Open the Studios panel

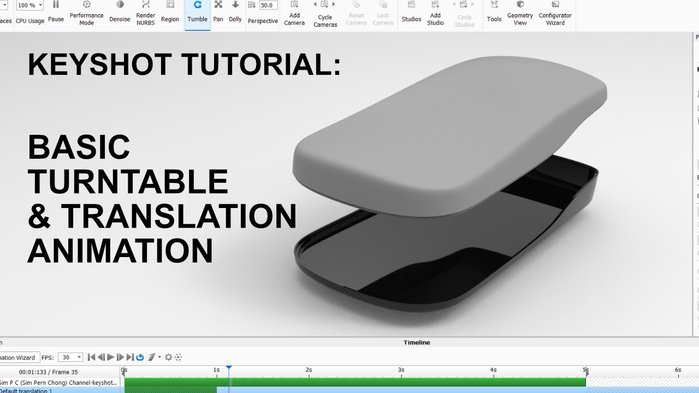pos(411,12)
